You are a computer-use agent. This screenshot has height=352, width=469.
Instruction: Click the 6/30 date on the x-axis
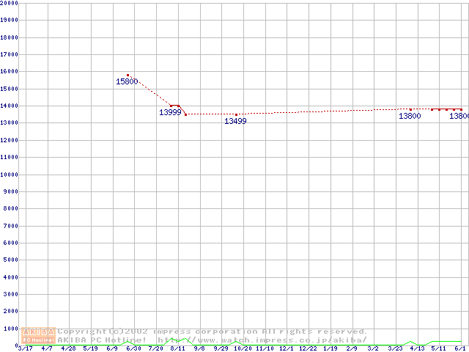133,348
